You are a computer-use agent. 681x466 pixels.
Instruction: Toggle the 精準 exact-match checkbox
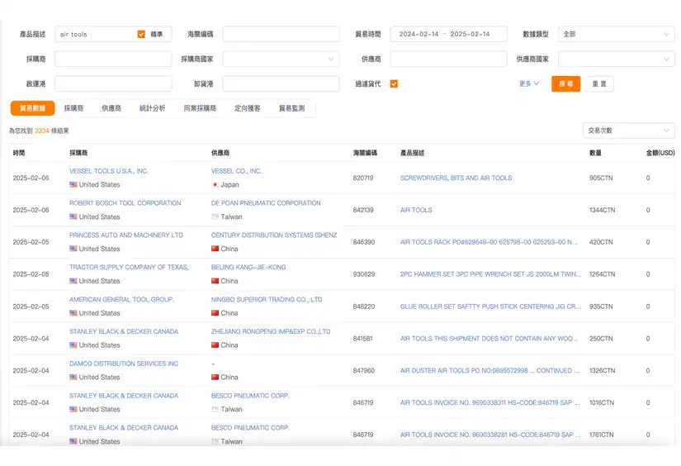(141, 34)
